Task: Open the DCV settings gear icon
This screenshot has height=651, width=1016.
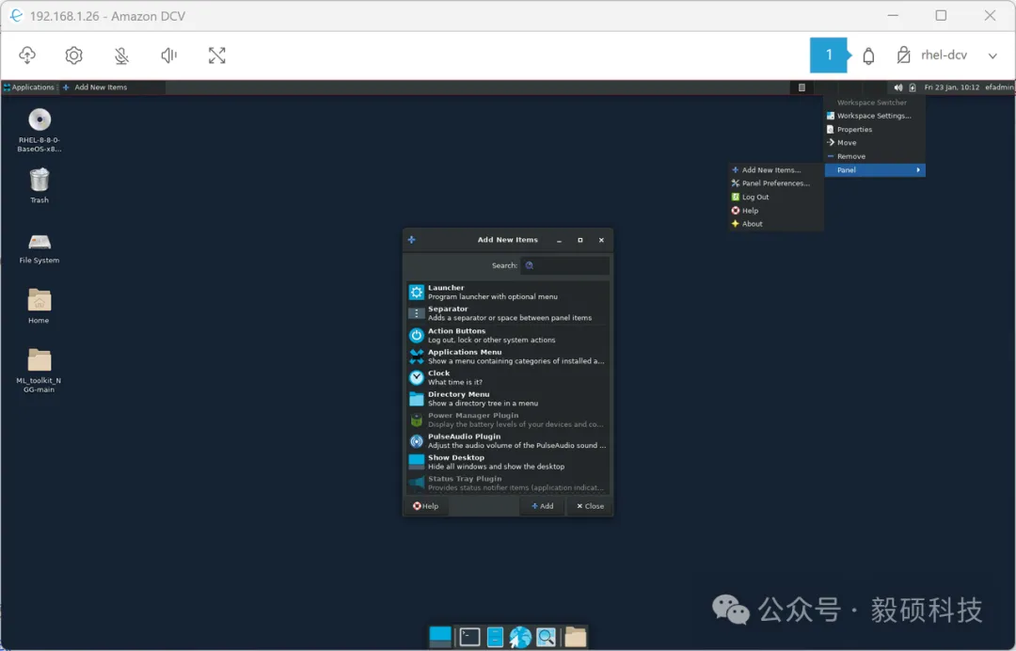Action: pyautogui.click(x=73, y=56)
